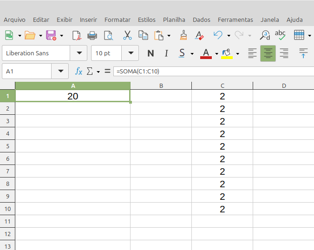Open the font size dropdown
Screen dimensions: 314x250
tap(131, 53)
